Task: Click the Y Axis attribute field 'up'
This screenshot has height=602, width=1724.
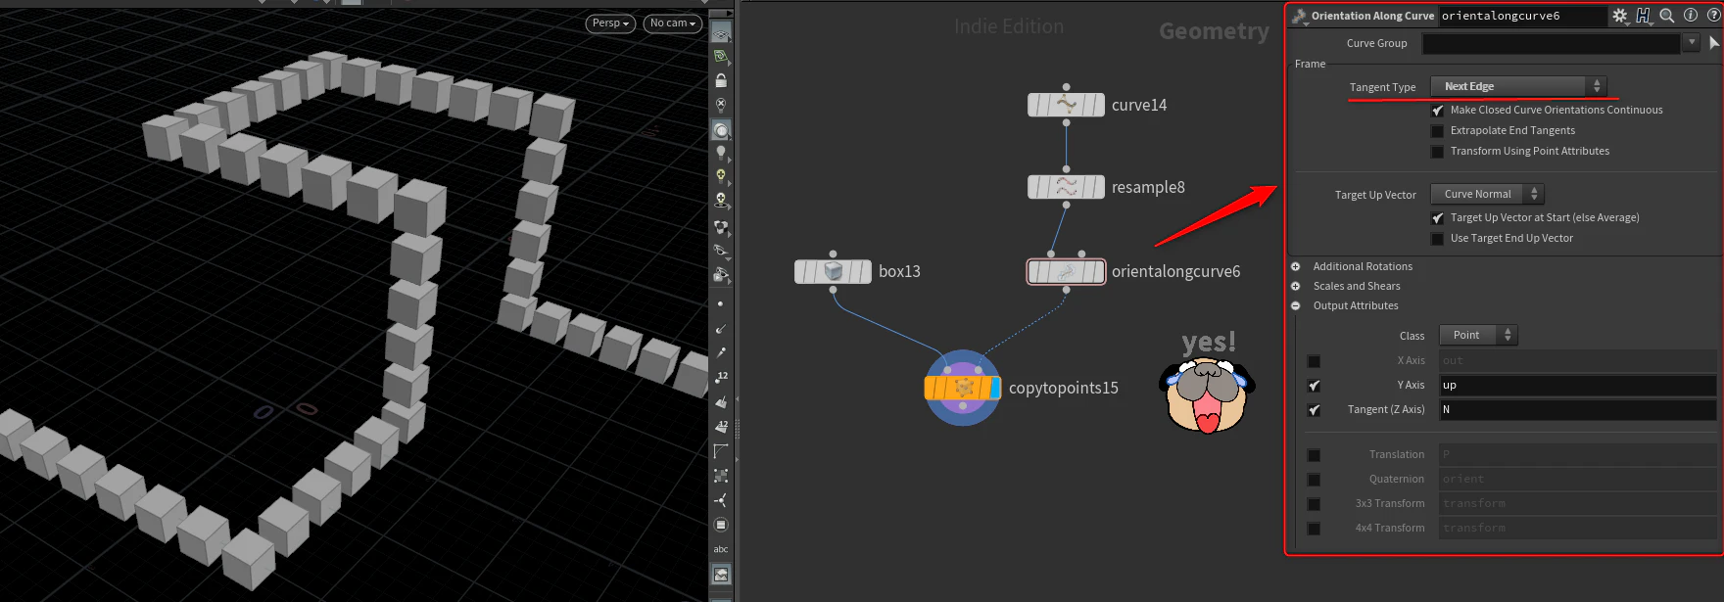Action: pos(1577,386)
